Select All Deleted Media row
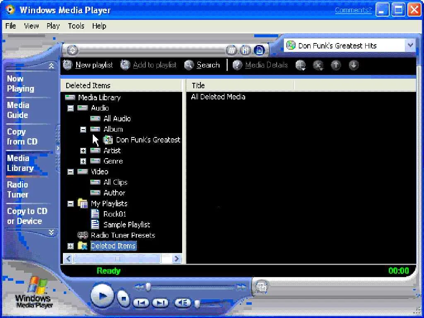 click(x=218, y=97)
